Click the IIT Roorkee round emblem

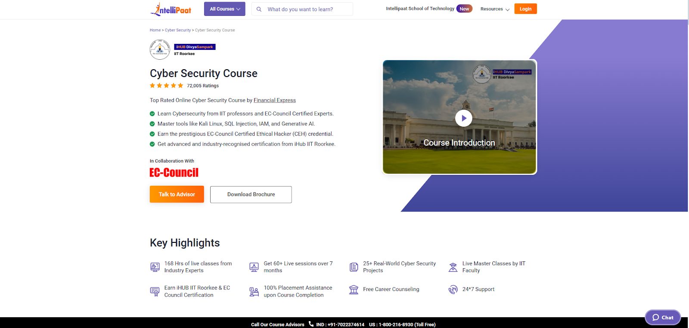[x=160, y=49]
